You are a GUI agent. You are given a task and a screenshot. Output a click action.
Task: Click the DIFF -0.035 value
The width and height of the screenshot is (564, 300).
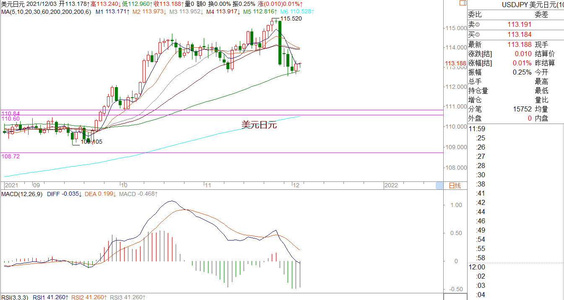tap(64, 194)
